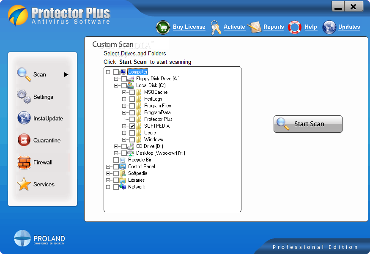The height and width of the screenshot is (254, 370).
Task: Select the Computer label in tree
Action: 137,72
